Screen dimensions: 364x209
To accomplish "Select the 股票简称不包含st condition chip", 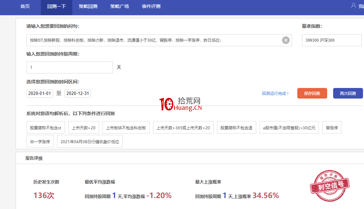I will pyautogui.click(x=45, y=127).
